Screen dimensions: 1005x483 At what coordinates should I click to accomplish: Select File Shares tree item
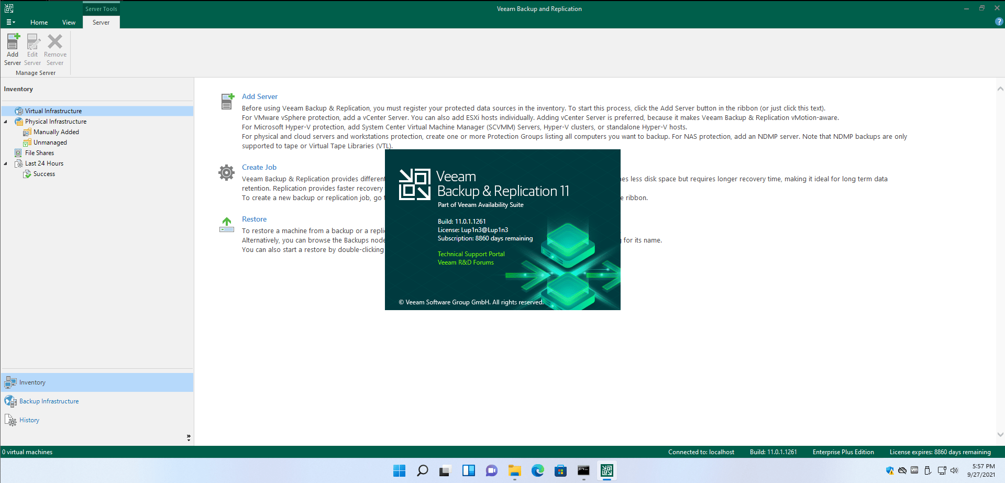click(x=39, y=153)
